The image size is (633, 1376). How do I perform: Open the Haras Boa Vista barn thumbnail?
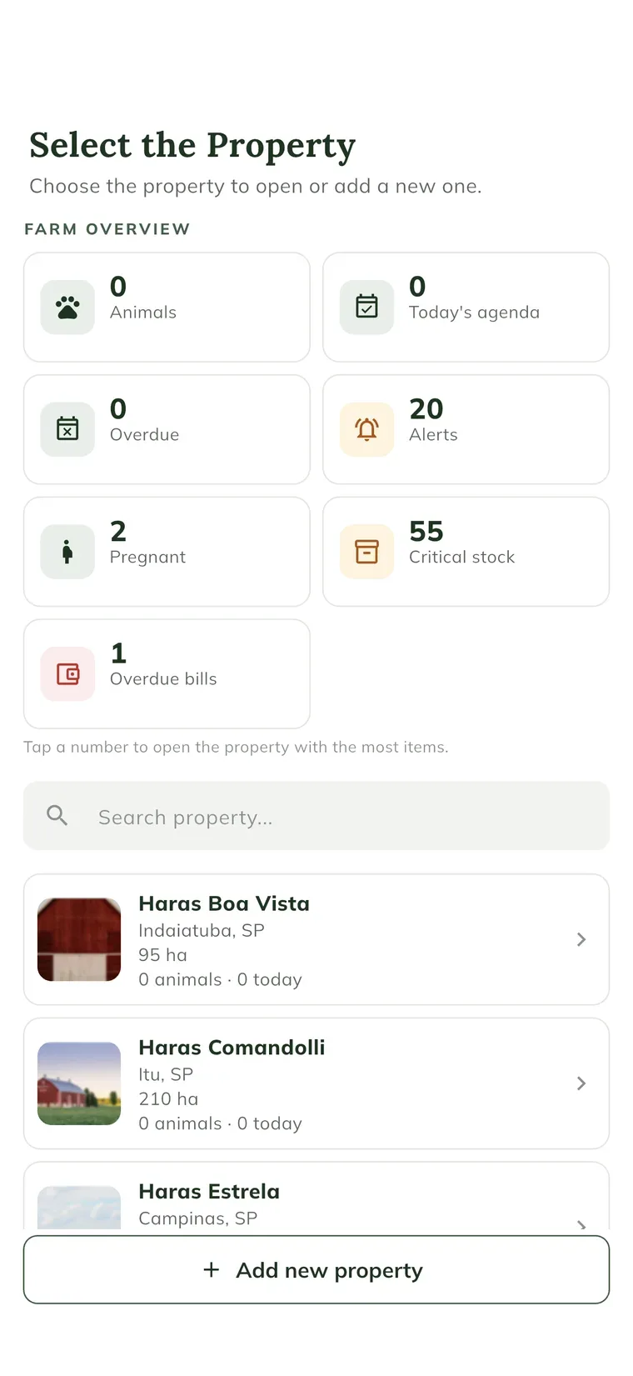tap(79, 939)
